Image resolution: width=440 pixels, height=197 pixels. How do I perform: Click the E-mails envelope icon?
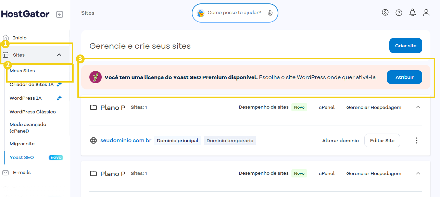5,173
